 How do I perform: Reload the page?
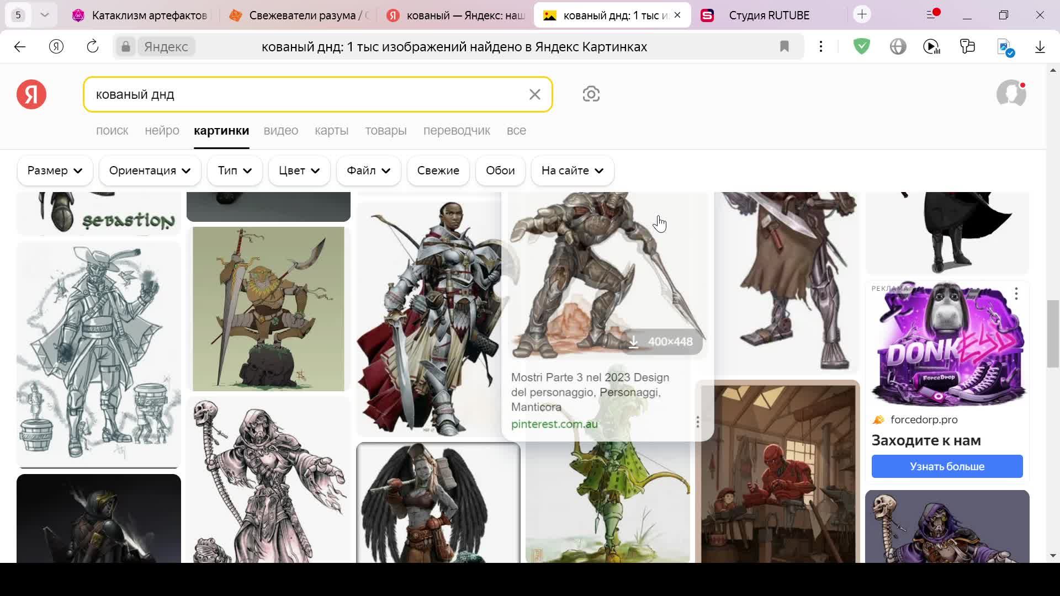[93, 47]
